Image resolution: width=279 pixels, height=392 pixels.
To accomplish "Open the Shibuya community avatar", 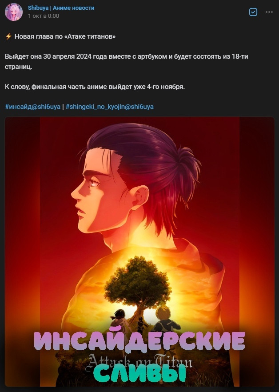I will [14, 12].
